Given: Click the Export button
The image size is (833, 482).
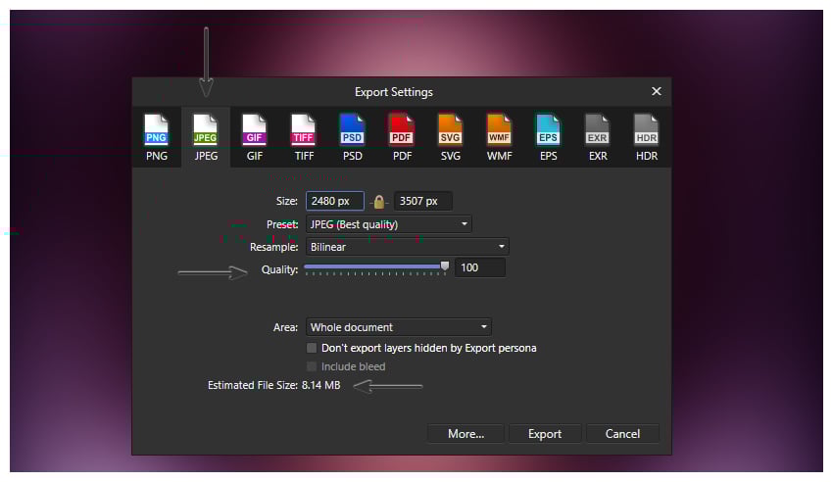Looking at the screenshot, I should [x=545, y=434].
